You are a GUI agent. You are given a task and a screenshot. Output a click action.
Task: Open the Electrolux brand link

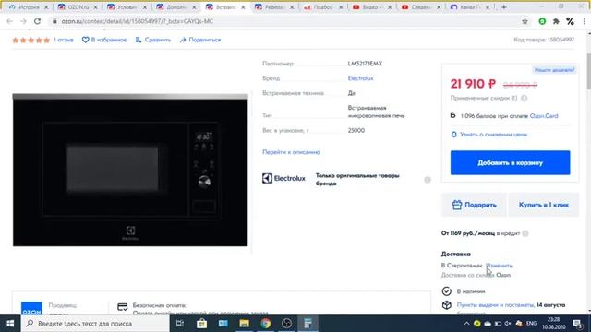[360, 78]
